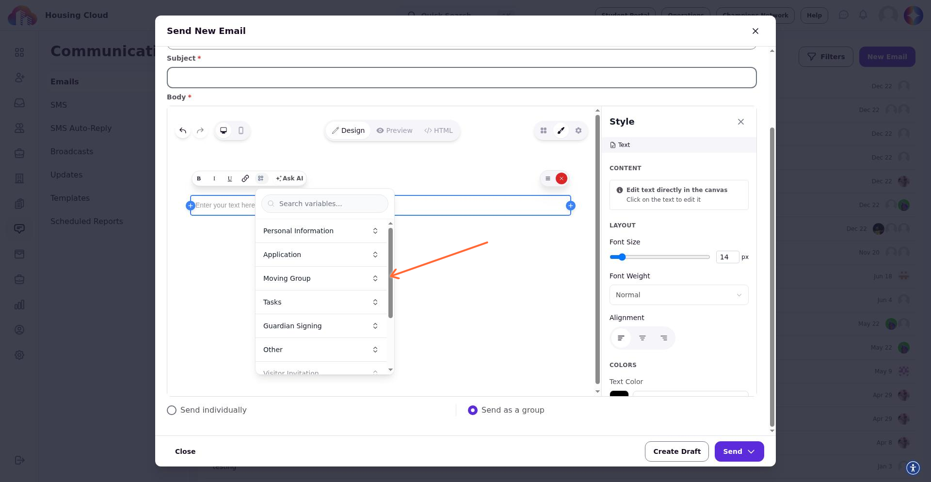Image resolution: width=931 pixels, height=482 pixels.
Task: Toggle bold formatting
Action: [x=199, y=178]
